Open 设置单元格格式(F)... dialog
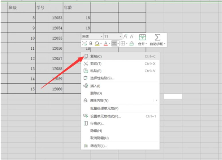The height and width of the screenshot is (160, 222). 105,116
